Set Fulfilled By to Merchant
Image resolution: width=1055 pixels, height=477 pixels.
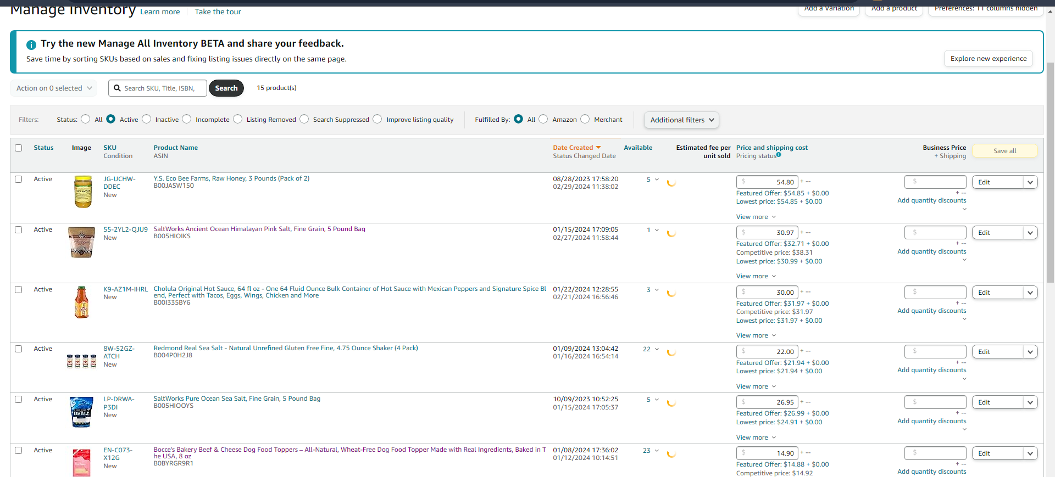tap(585, 119)
